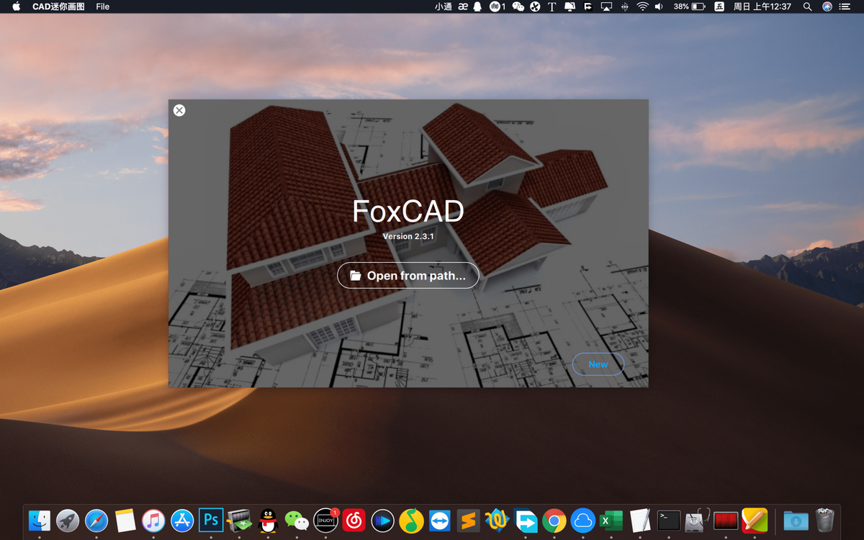This screenshot has height=540, width=864.
Task: Open the Notes app in Dock
Action: 125,520
